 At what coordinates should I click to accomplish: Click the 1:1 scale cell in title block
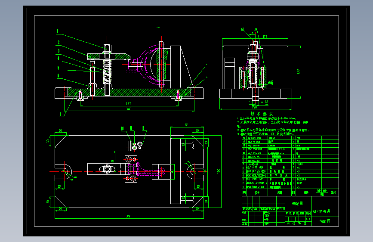(x=308, y=219)
